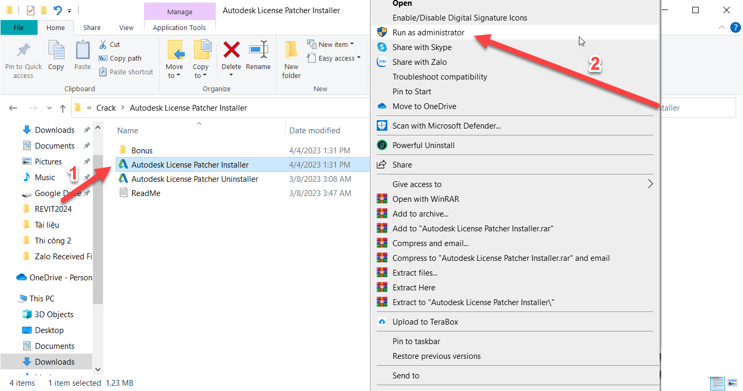Open the Recent locations chevron dropdown
The image size is (743, 391).
coord(50,108)
